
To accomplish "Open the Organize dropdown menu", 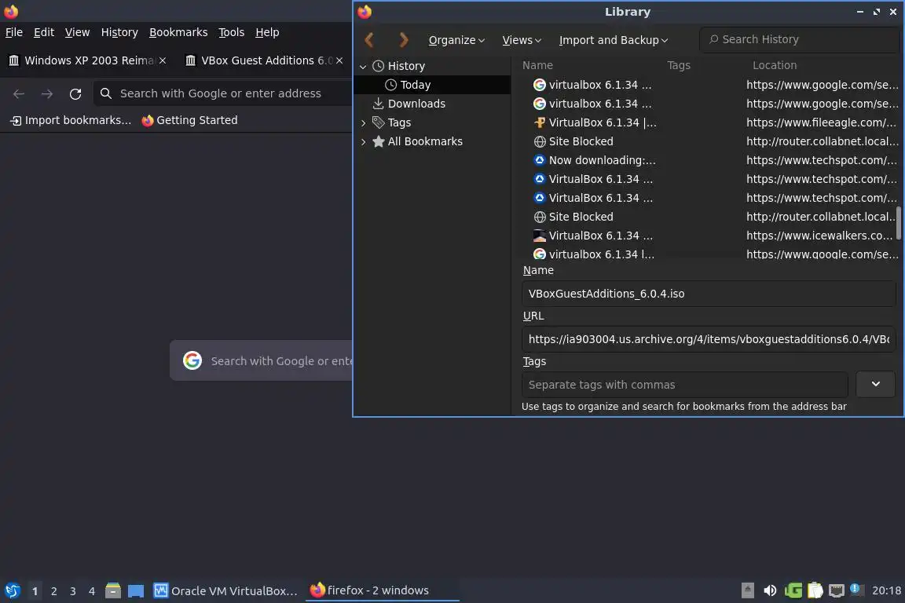I will pos(456,40).
